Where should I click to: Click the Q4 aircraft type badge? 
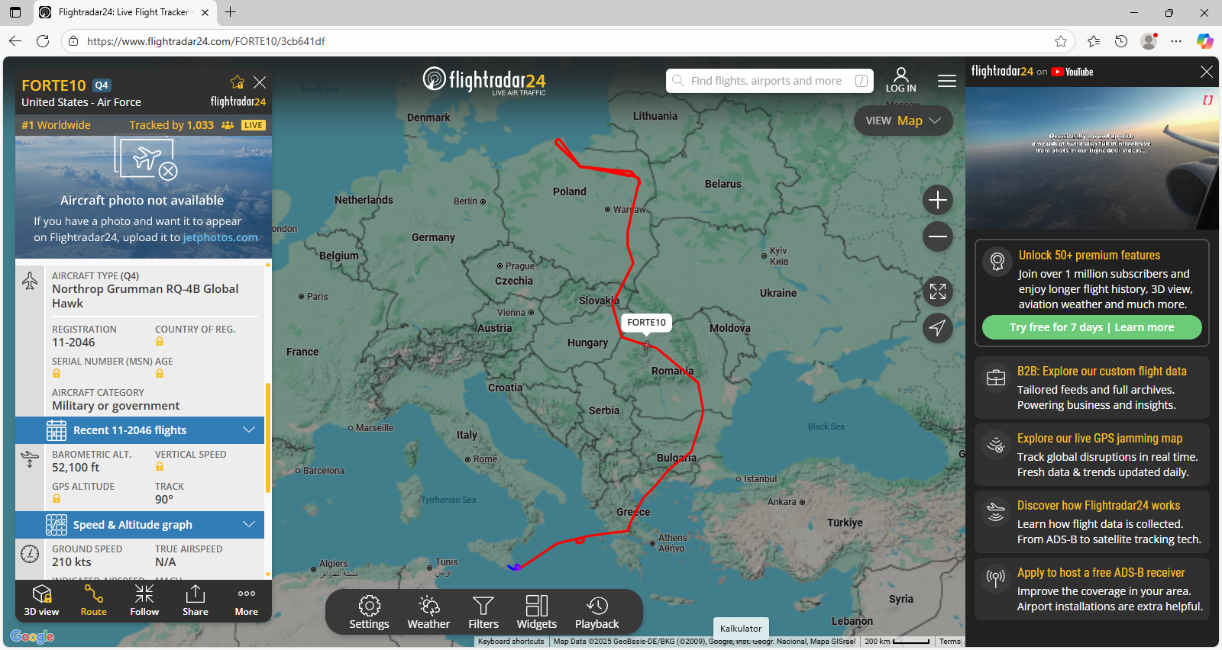[x=102, y=85]
